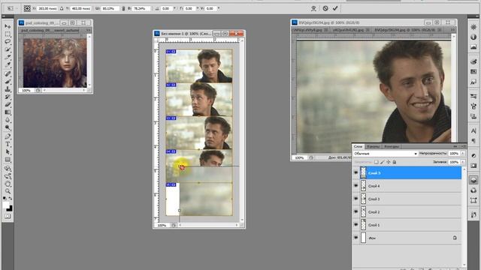Select the Move tool in the toolbox

[x=8, y=26]
